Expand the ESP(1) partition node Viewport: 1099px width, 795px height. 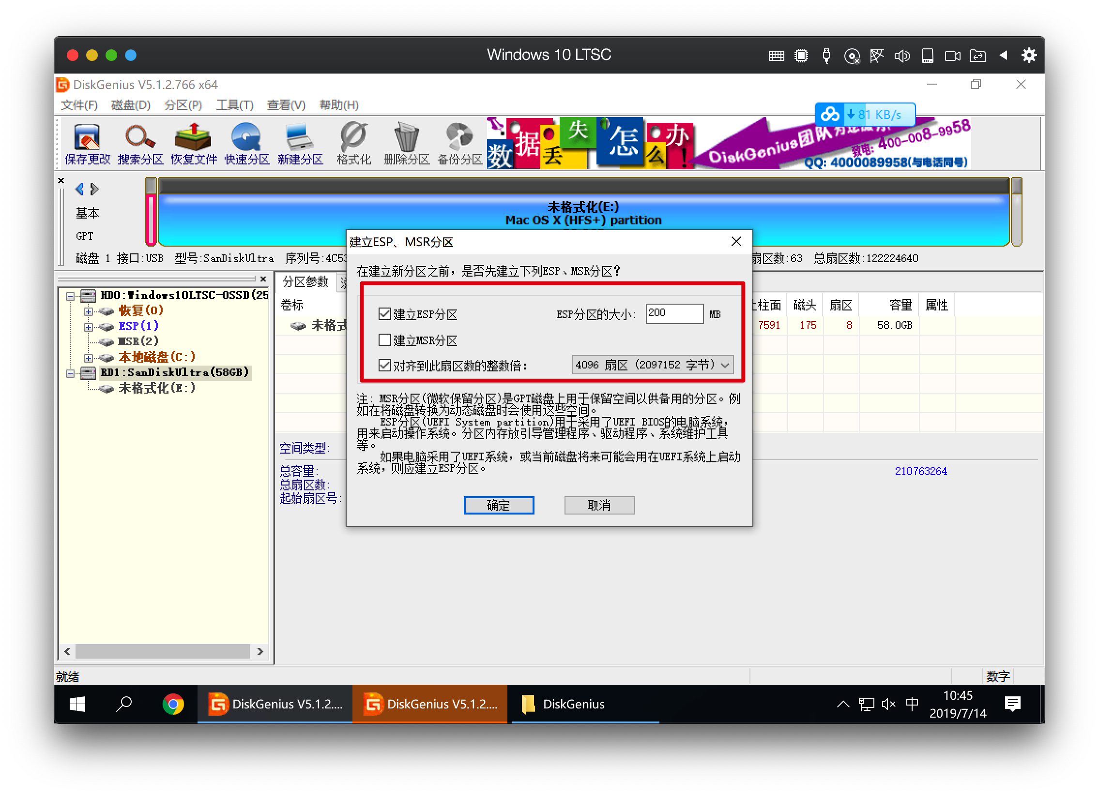click(x=88, y=326)
